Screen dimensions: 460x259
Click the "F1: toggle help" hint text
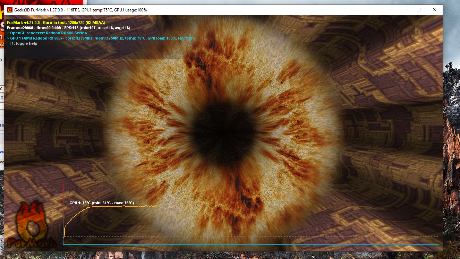(22, 43)
